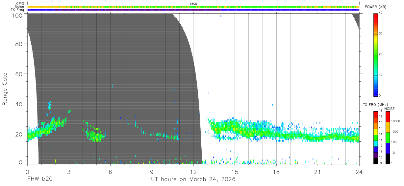
Task: Click the red swatch in the TX FRQ legend
Action: (x=376, y=114)
